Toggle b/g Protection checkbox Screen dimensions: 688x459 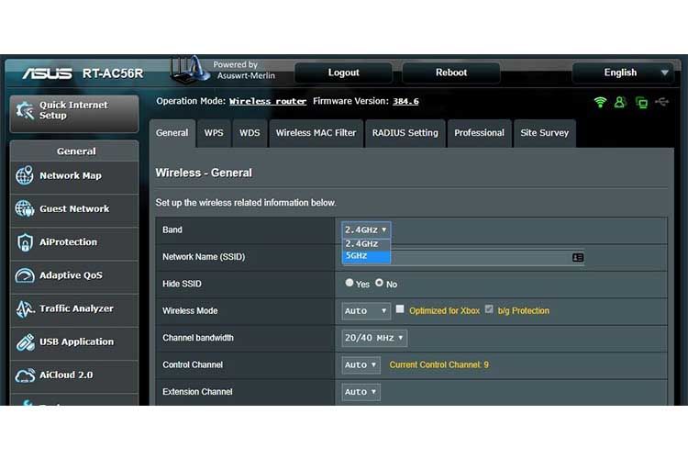tap(489, 309)
